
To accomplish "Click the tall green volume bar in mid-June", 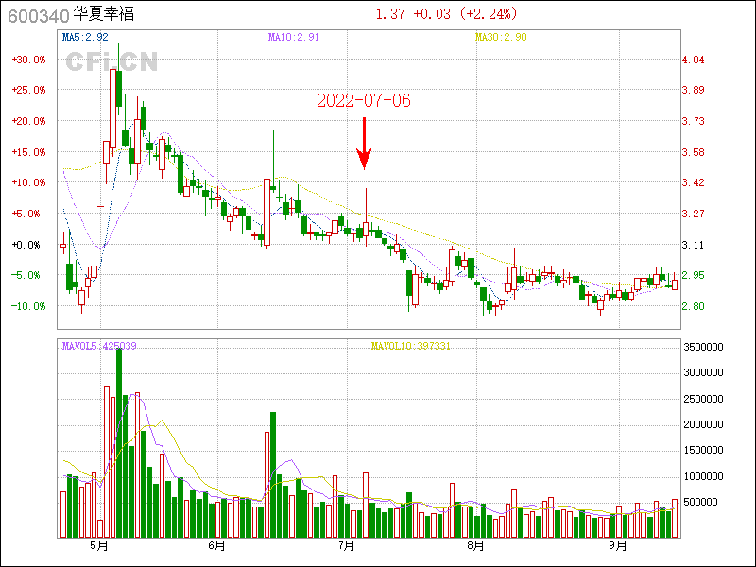I will (x=273, y=475).
